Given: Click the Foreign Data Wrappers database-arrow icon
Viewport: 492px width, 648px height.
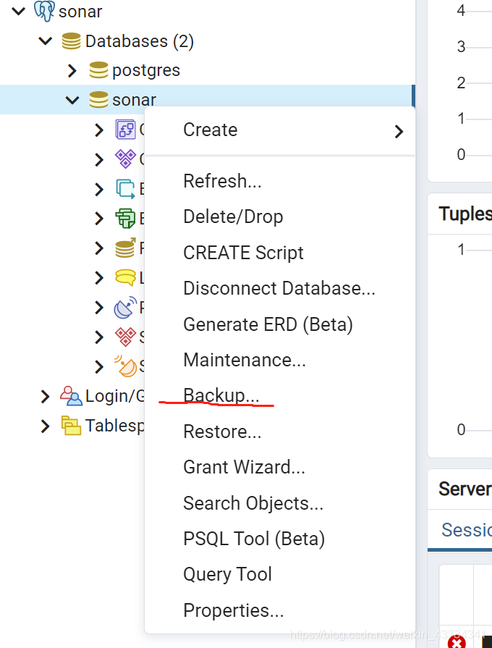Looking at the screenshot, I should tap(126, 248).
